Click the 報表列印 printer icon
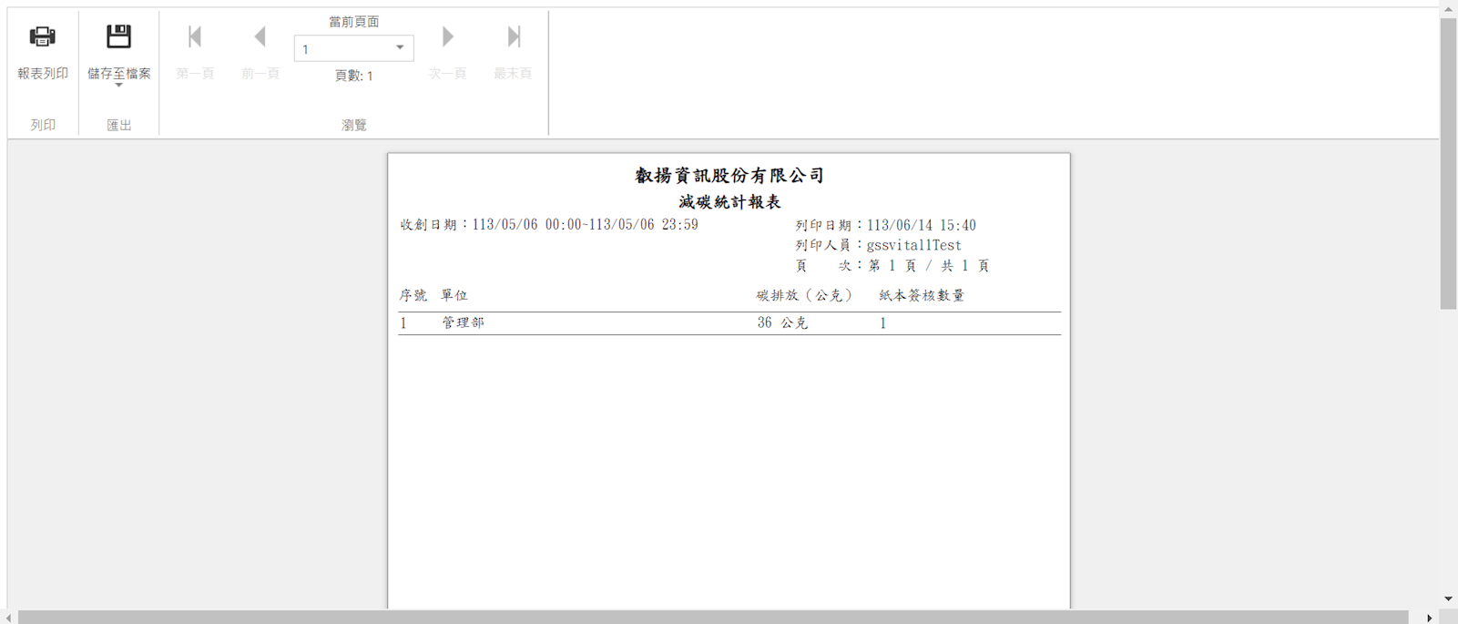Viewport: 1458px width, 624px height. click(x=42, y=36)
